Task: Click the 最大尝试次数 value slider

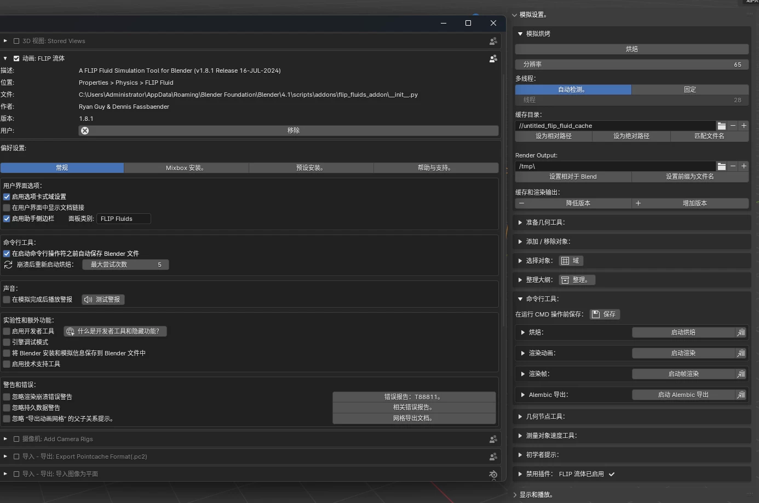Action: pos(125,265)
